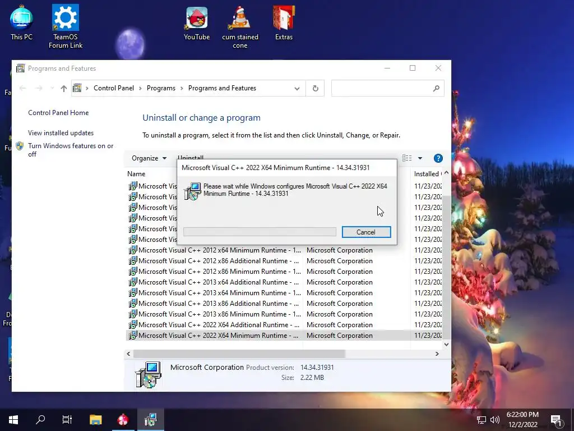Viewport: 574px width, 431px height.
Task: Open the Windows Start menu
Action: (x=13, y=420)
